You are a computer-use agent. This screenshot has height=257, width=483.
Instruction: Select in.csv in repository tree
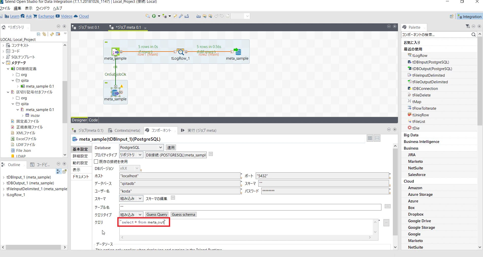pyautogui.click(x=35, y=116)
